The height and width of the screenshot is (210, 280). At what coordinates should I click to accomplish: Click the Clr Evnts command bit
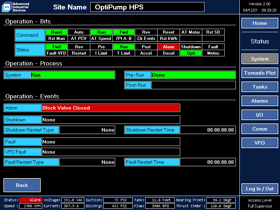tap(146, 38)
